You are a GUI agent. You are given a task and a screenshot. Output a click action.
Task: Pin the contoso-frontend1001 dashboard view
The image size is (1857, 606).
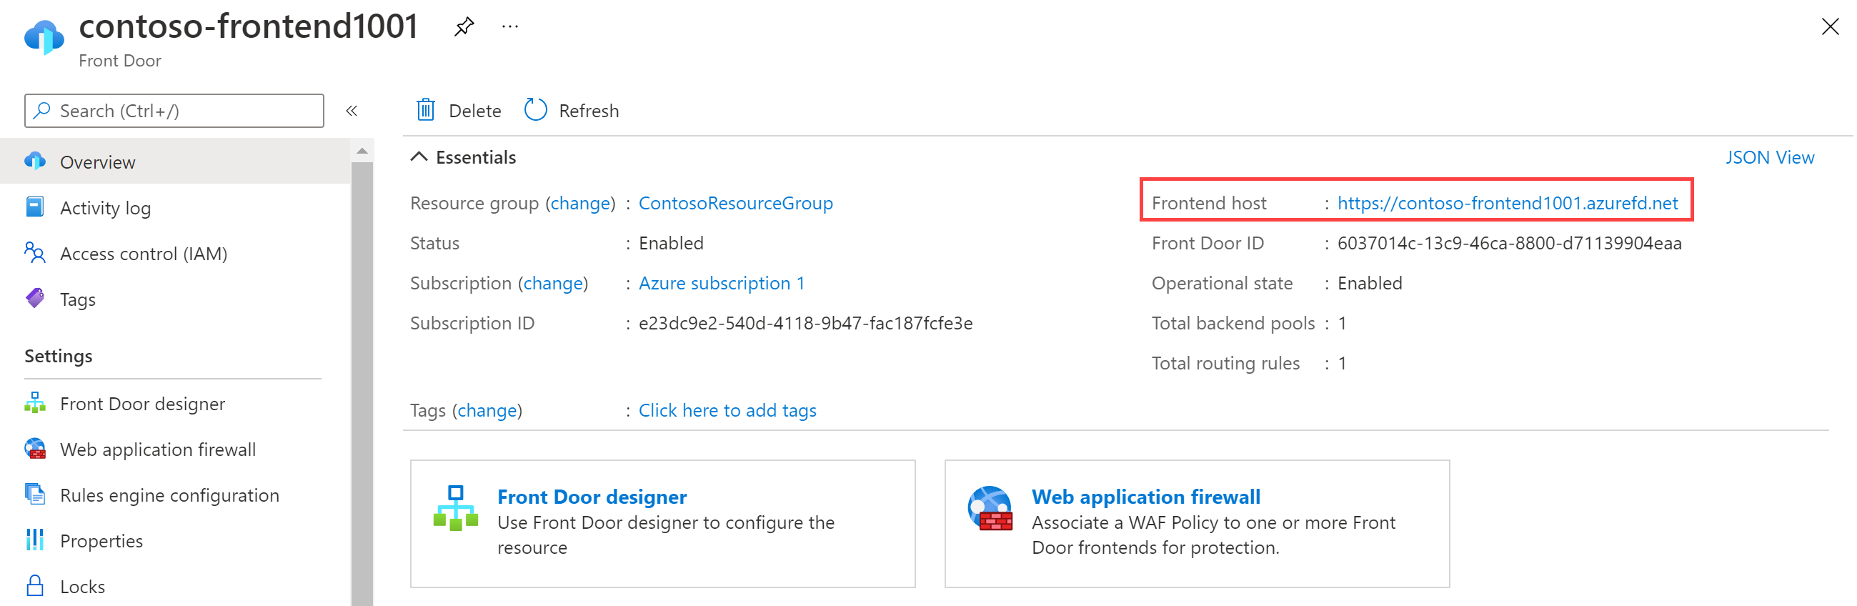point(464,26)
